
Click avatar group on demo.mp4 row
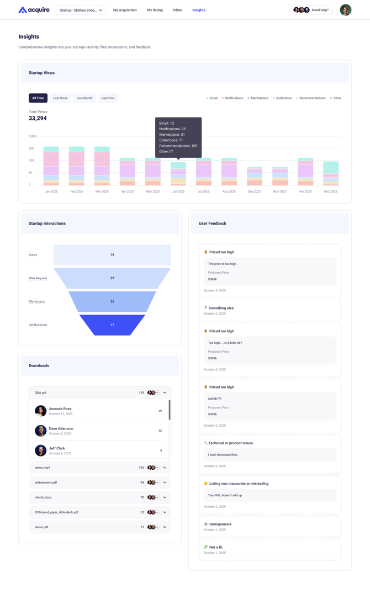(153, 468)
